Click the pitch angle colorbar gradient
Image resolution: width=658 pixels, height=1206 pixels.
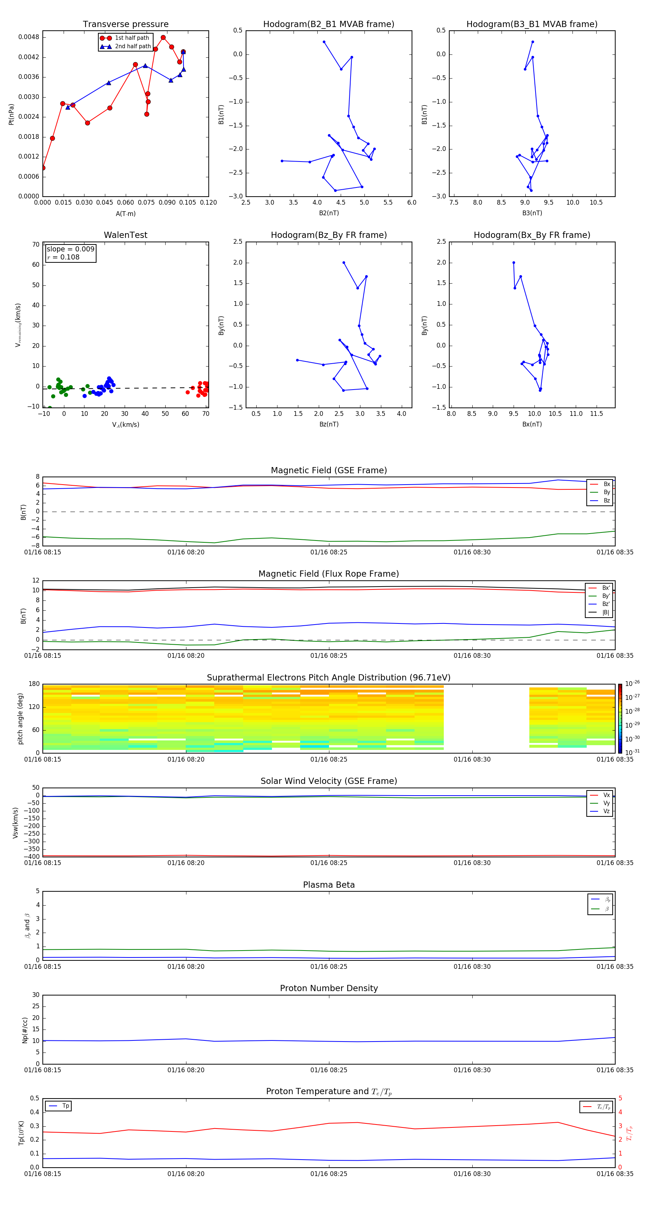pos(620,718)
